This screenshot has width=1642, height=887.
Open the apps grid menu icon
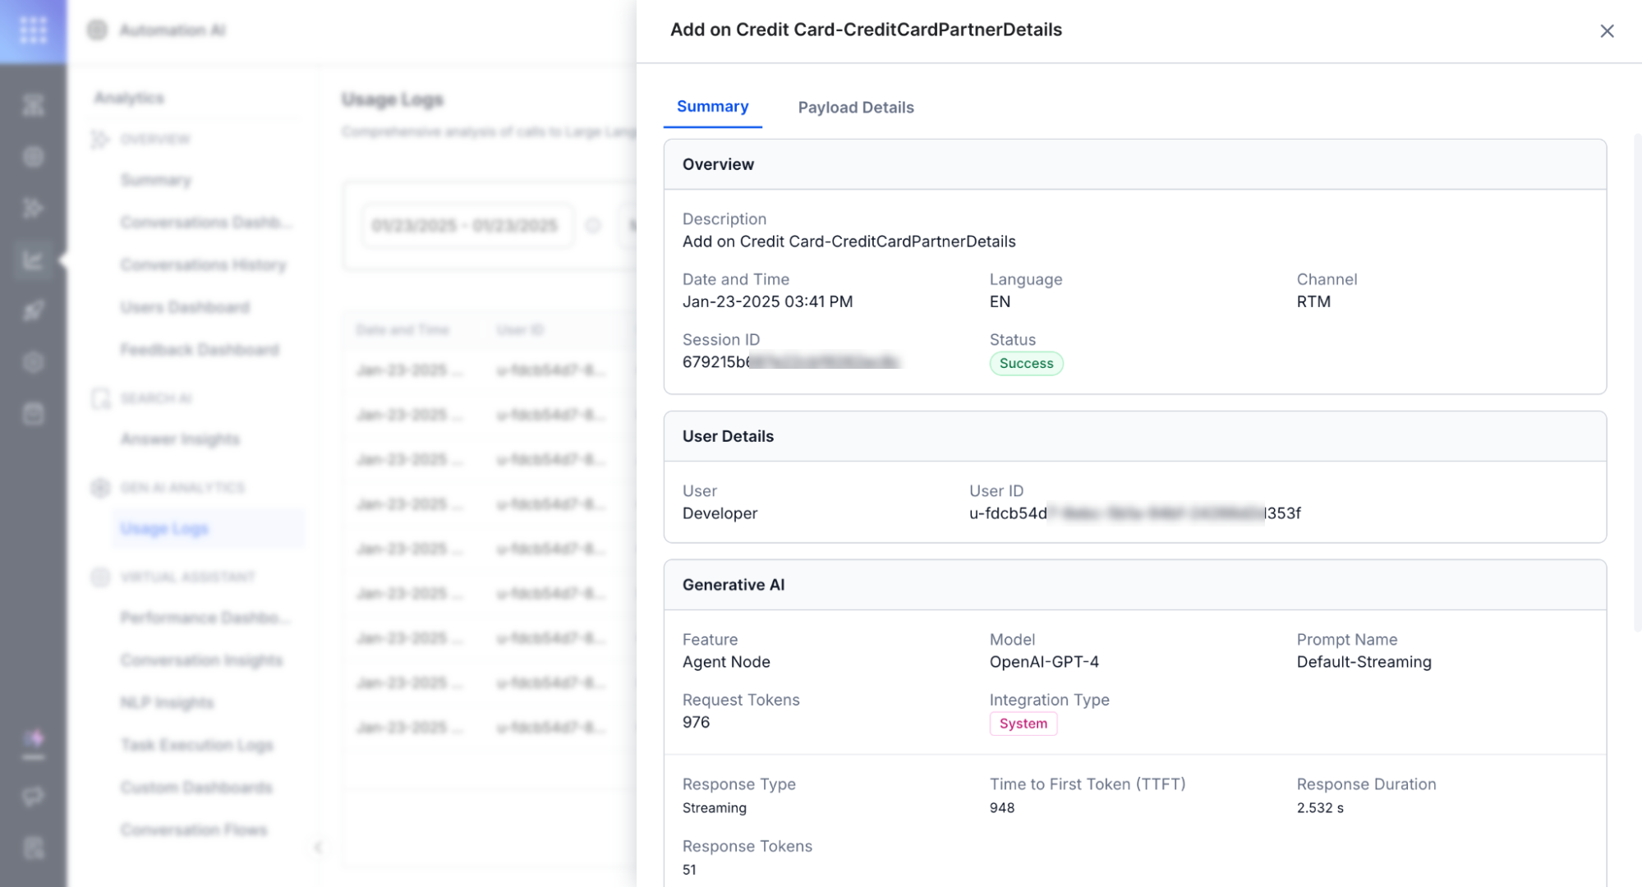click(x=33, y=30)
